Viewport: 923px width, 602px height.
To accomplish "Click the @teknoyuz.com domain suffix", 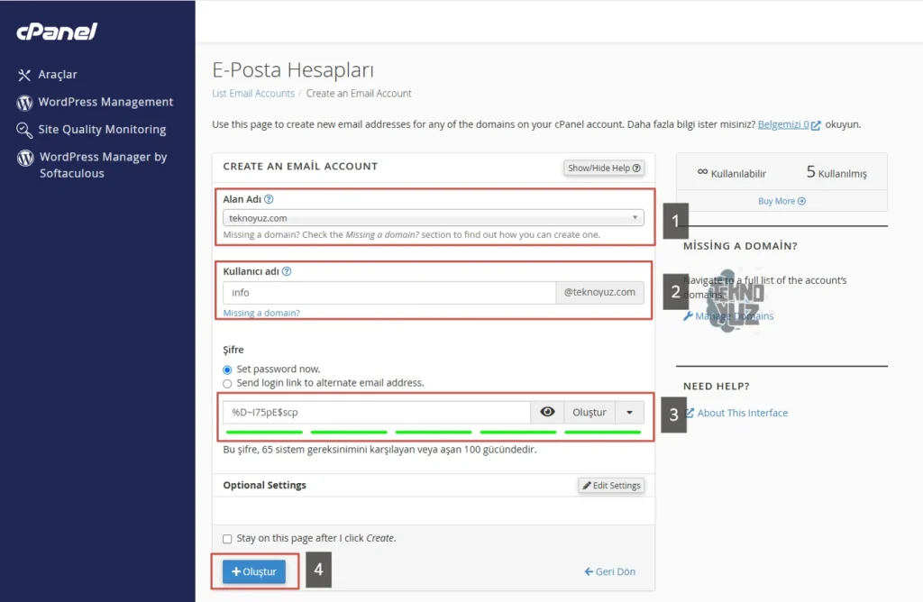I will point(599,293).
